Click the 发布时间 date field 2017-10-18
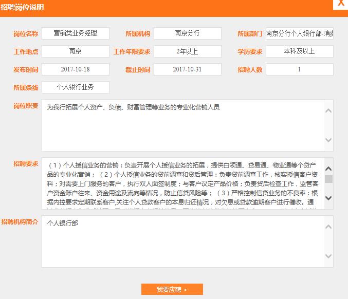This screenshot has height=299, width=348. (76, 69)
